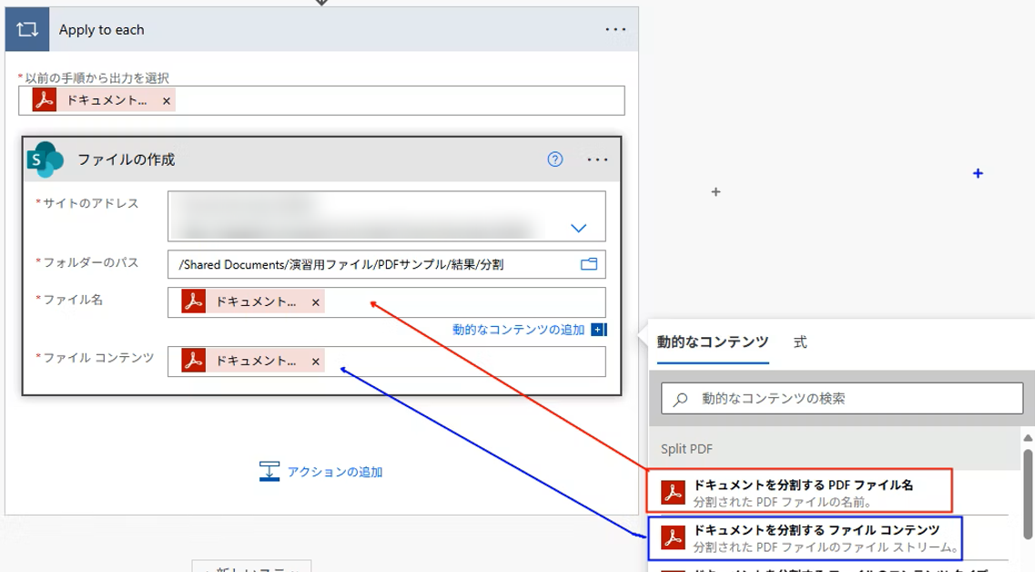This screenshot has width=1035, height=572.
Task: Click the search magnifier icon
Action: 680,399
